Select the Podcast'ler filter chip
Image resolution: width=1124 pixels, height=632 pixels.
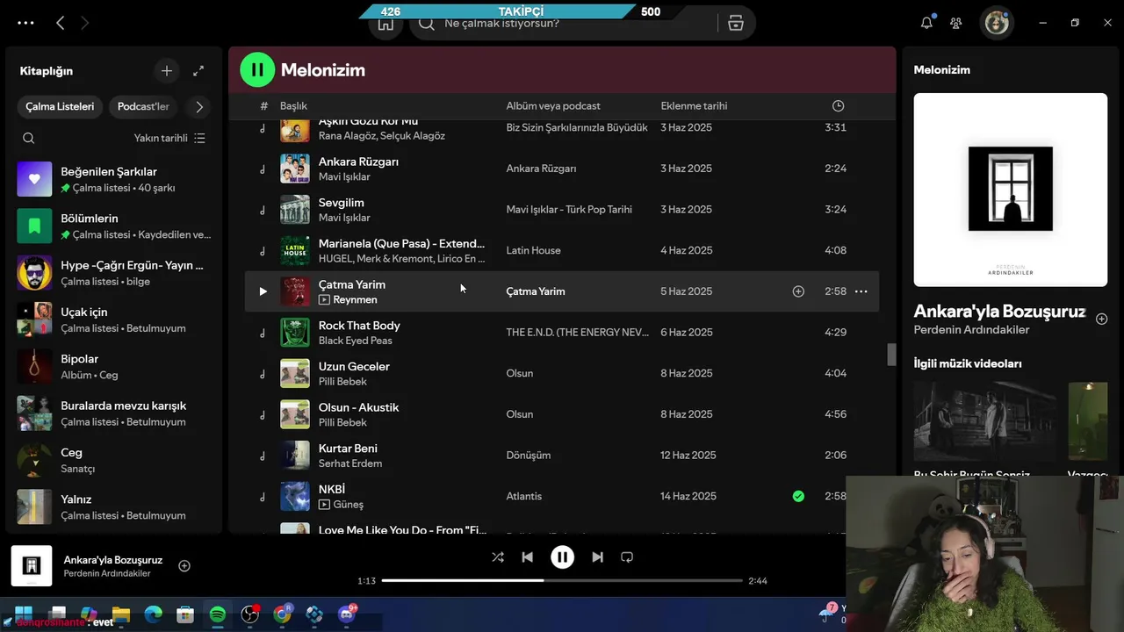pyautogui.click(x=143, y=106)
